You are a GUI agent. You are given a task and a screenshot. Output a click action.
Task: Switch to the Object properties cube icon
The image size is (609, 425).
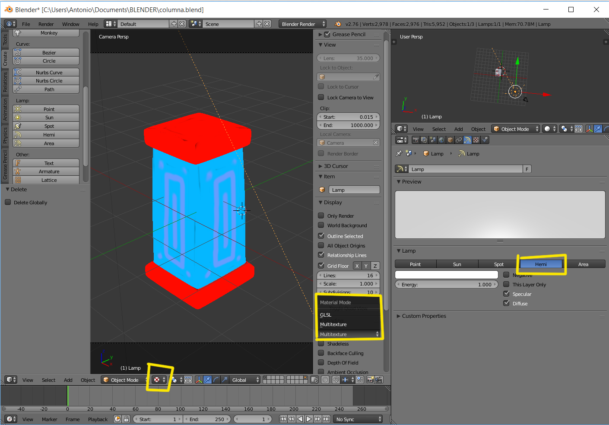pyautogui.click(x=450, y=140)
